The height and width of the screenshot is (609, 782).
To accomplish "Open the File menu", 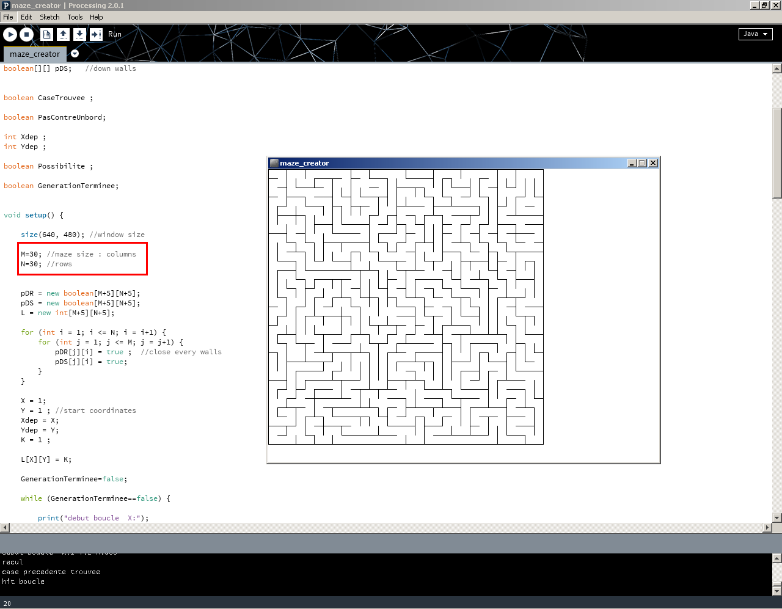I will click(8, 17).
